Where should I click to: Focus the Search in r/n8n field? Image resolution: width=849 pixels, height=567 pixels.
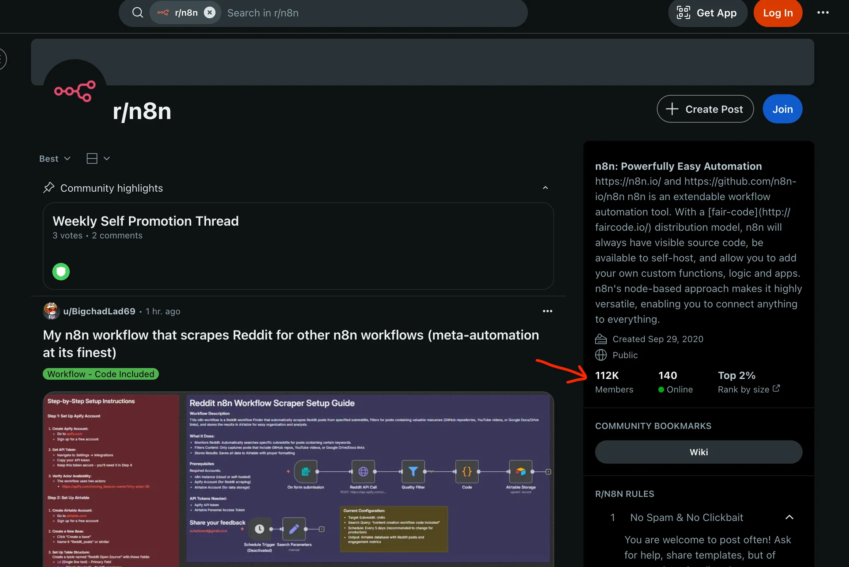(373, 13)
